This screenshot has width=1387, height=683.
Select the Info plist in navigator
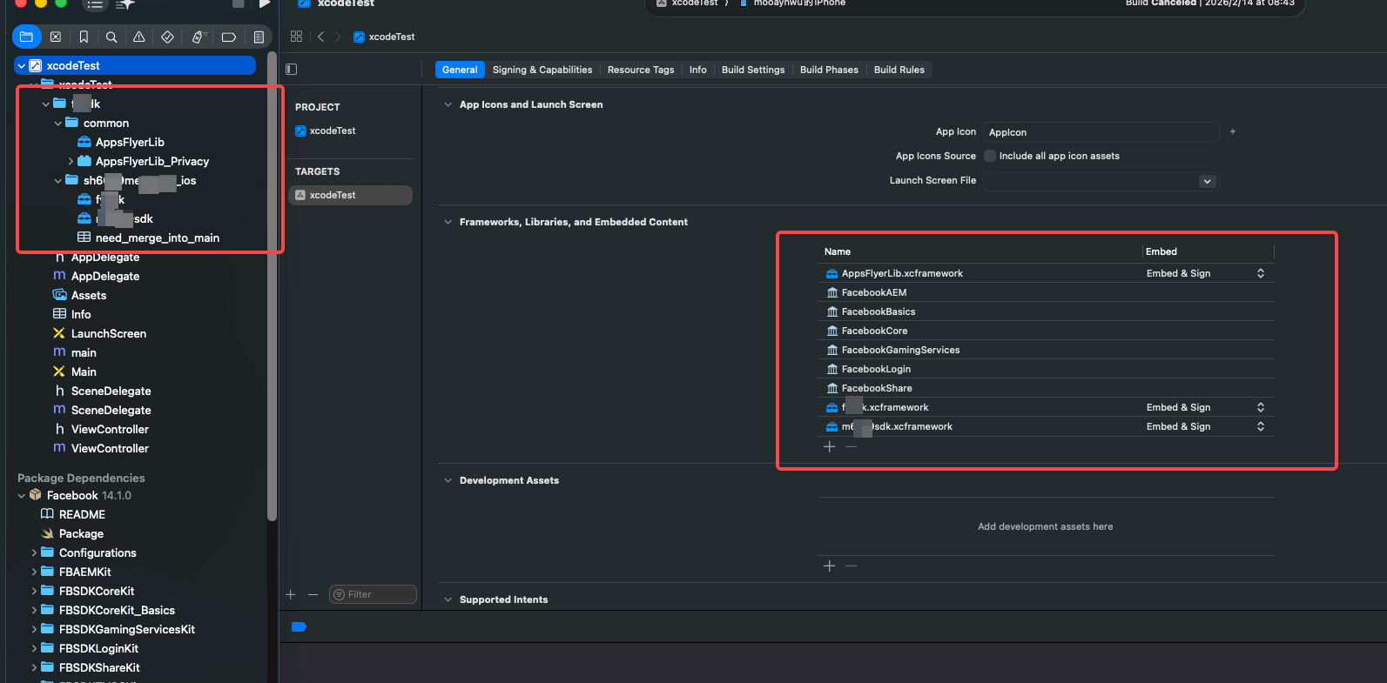81,315
